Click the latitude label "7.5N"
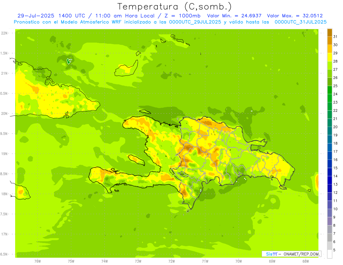Image resolution: width=343 pixels, height=265 pixels. (5, 214)
